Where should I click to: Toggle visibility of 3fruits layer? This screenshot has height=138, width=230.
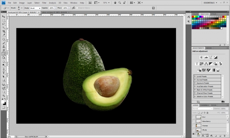(194, 130)
